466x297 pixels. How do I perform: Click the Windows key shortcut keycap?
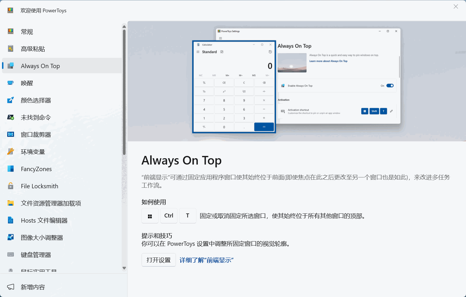click(x=150, y=216)
